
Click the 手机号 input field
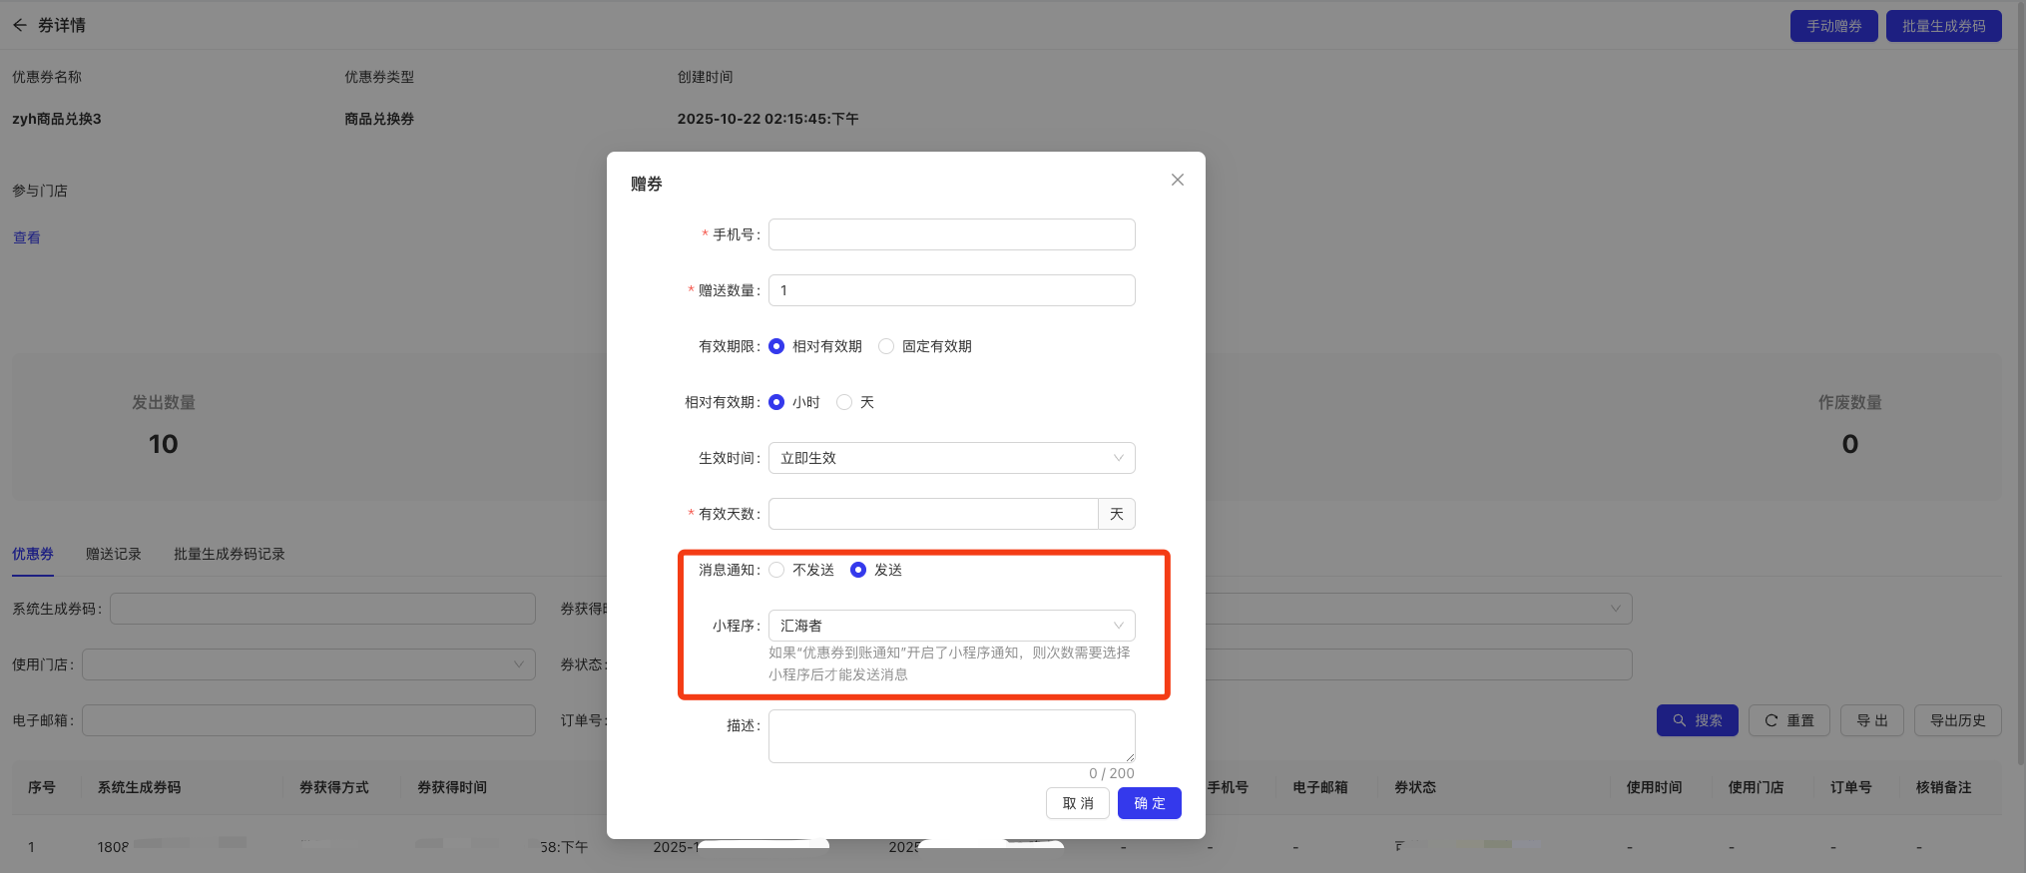pos(951,234)
